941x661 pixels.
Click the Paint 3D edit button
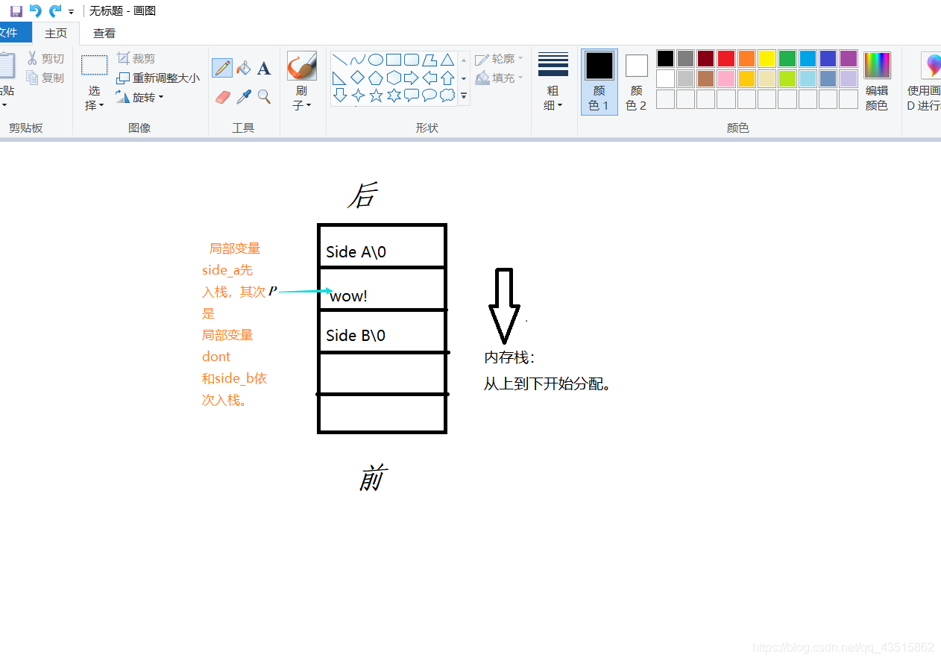925,82
